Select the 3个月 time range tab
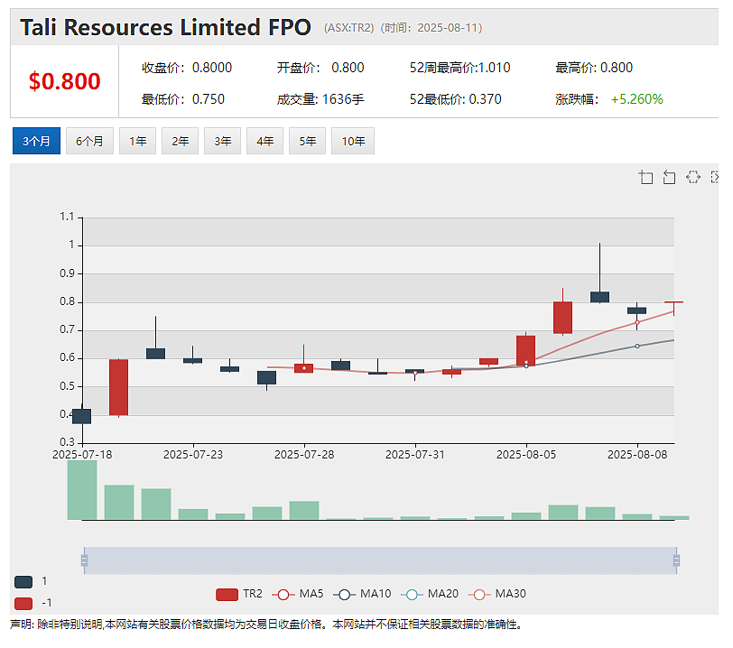Screen dimensions: 733x648 pyautogui.click(x=36, y=141)
